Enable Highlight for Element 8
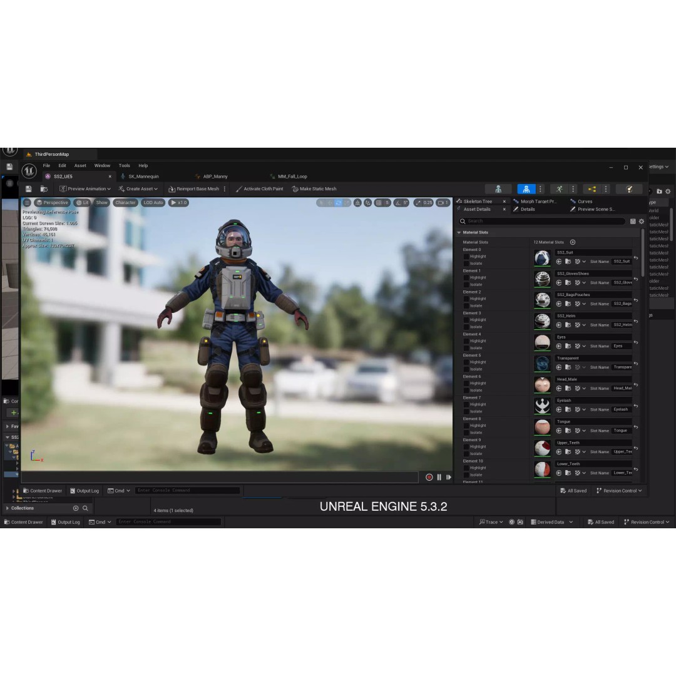Viewport: 676px width, 676px height. 466,426
